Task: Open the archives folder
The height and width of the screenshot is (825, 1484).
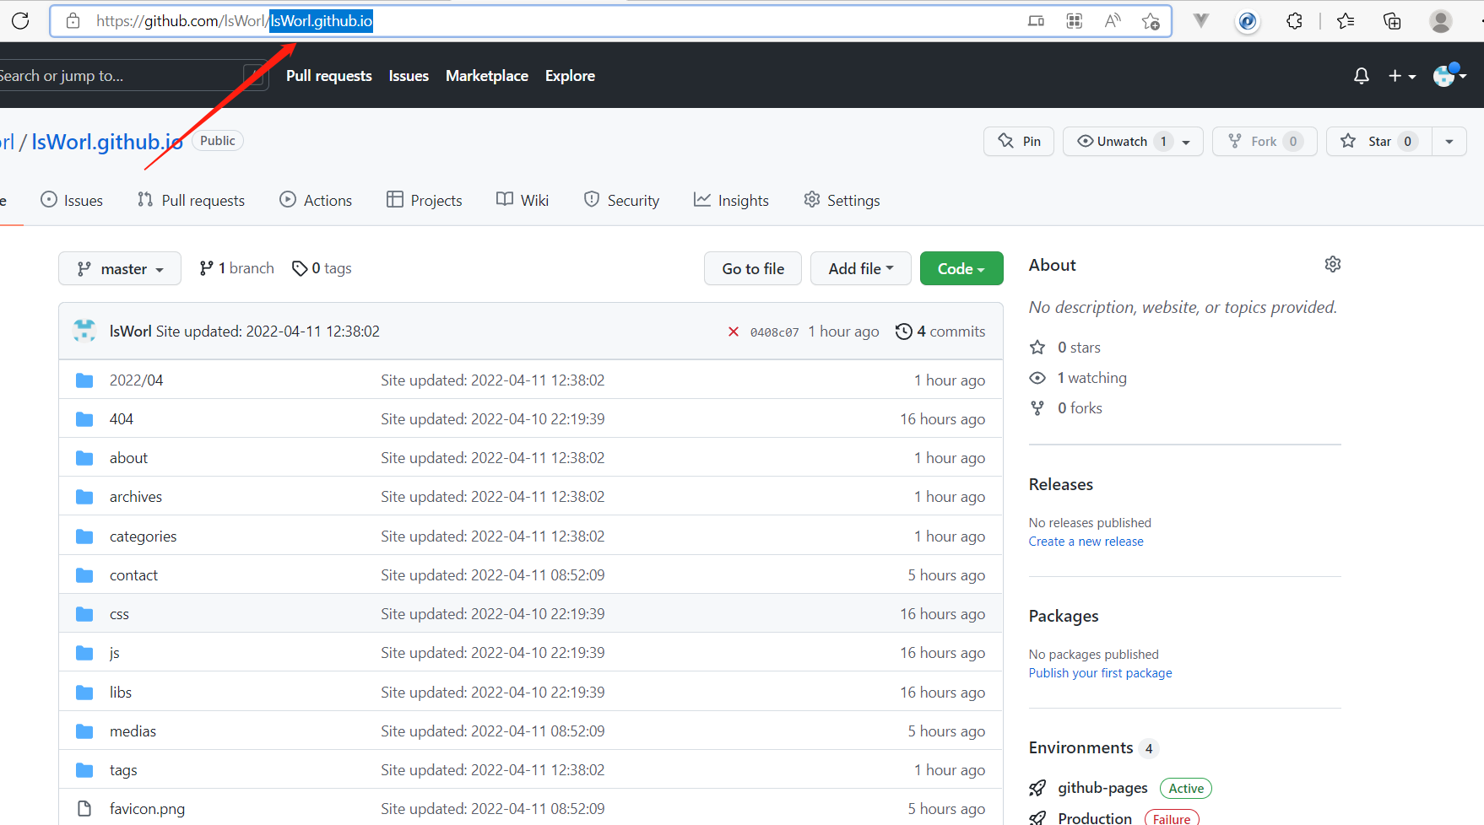Action: coord(136,497)
